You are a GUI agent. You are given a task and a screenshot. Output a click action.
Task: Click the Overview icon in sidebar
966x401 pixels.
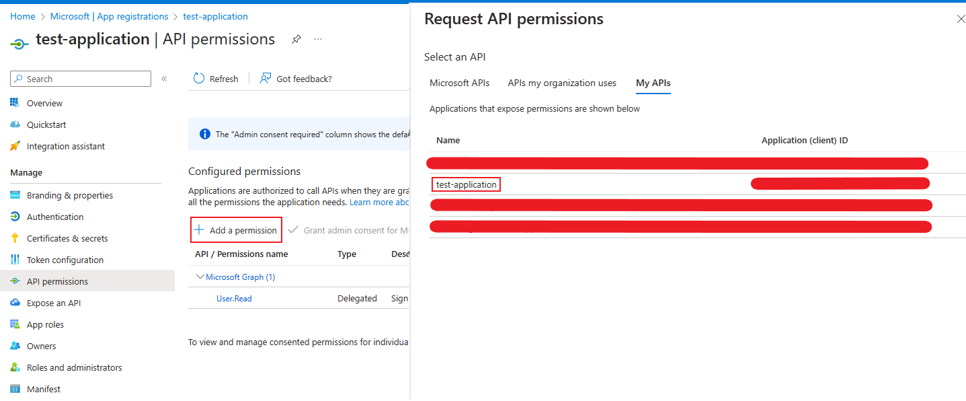(15, 103)
